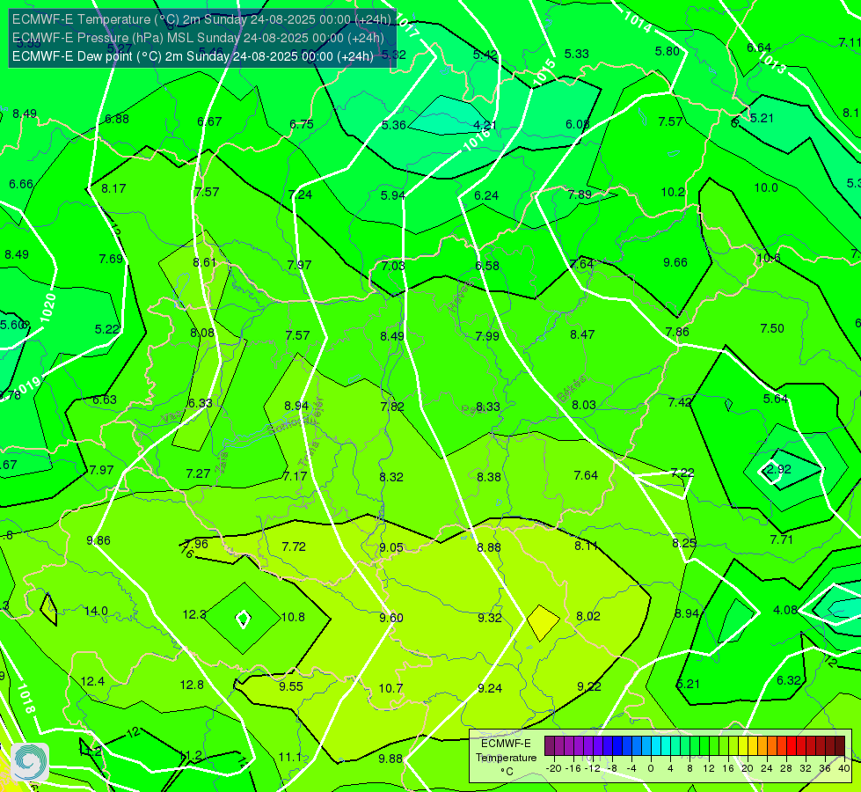Click the 1016 isobar label
The width and height of the screenshot is (861, 792).
(476, 140)
